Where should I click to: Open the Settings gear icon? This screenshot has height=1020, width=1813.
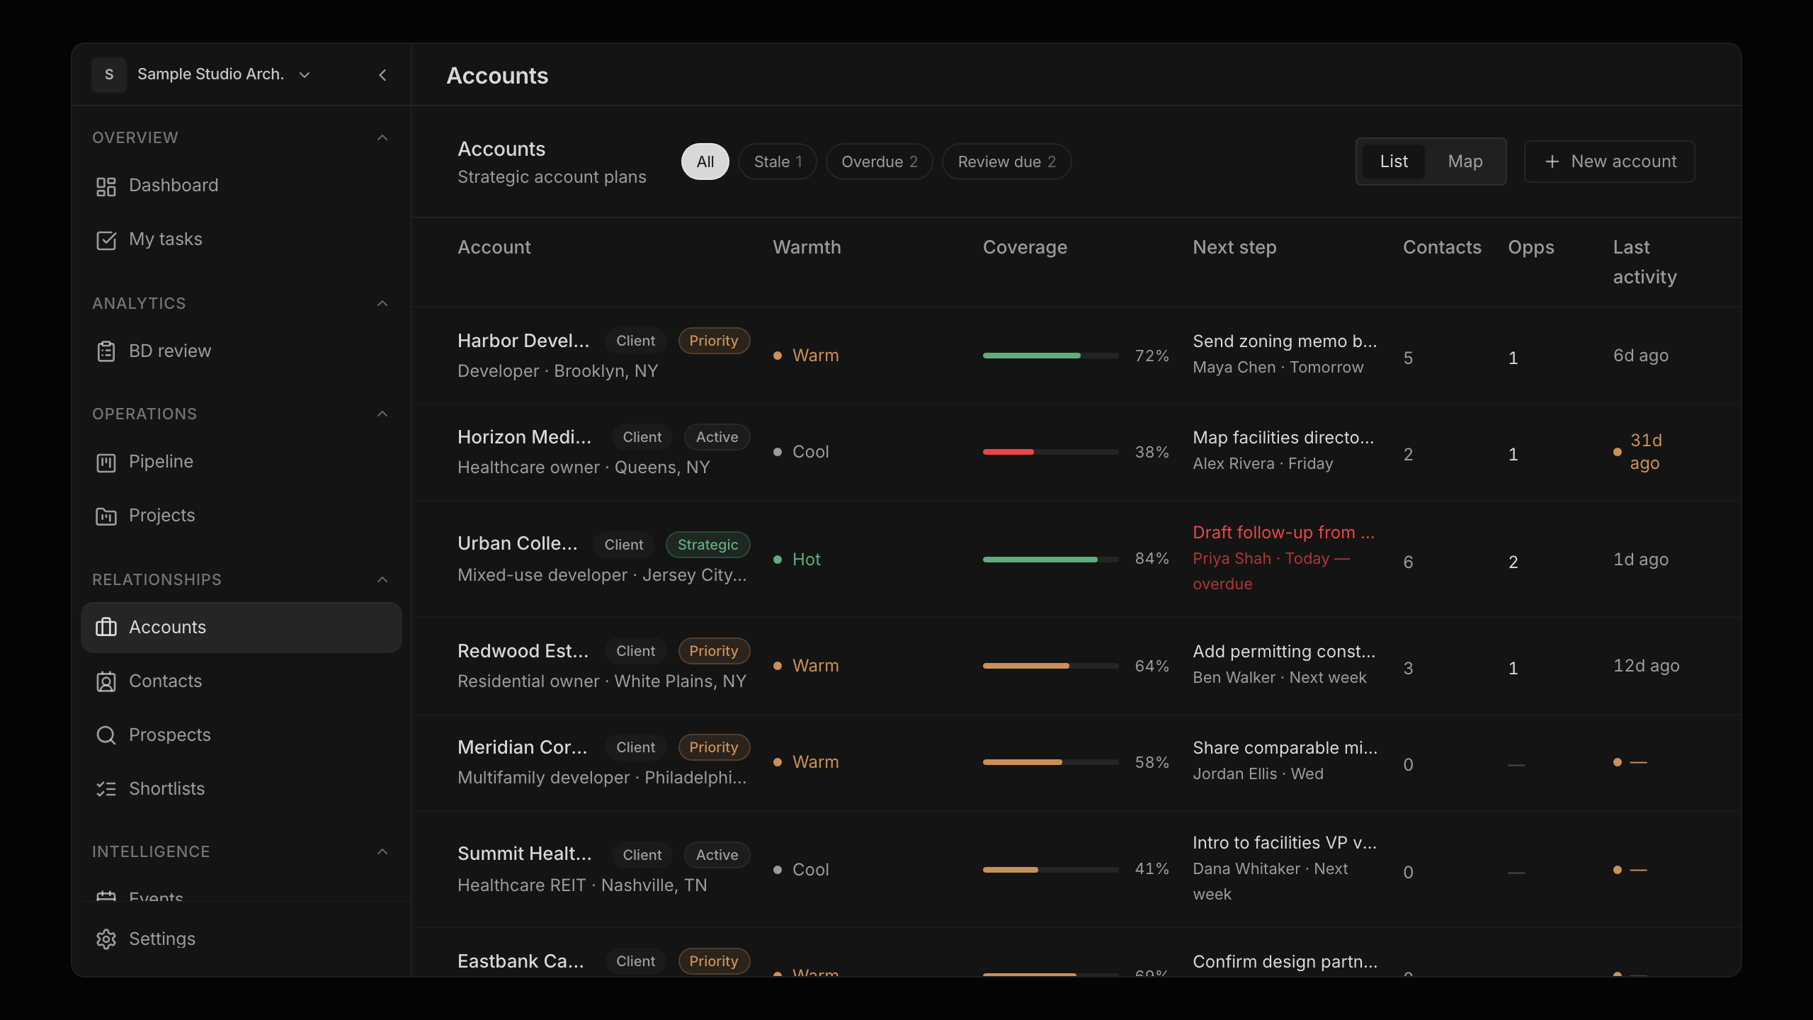coord(106,939)
